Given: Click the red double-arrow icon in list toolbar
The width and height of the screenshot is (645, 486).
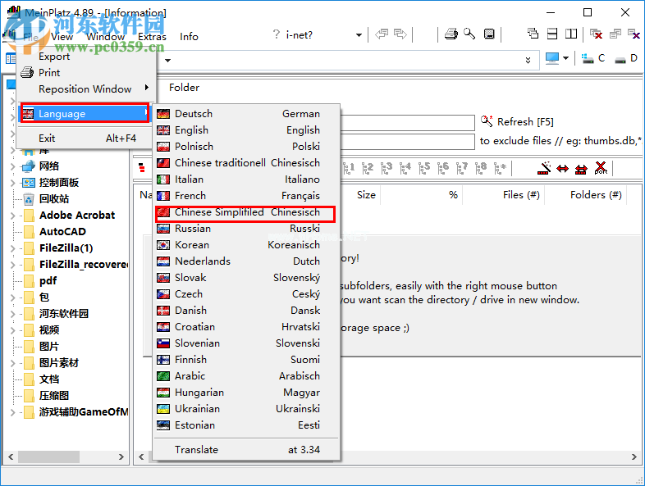Looking at the screenshot, I should (563, 168).
